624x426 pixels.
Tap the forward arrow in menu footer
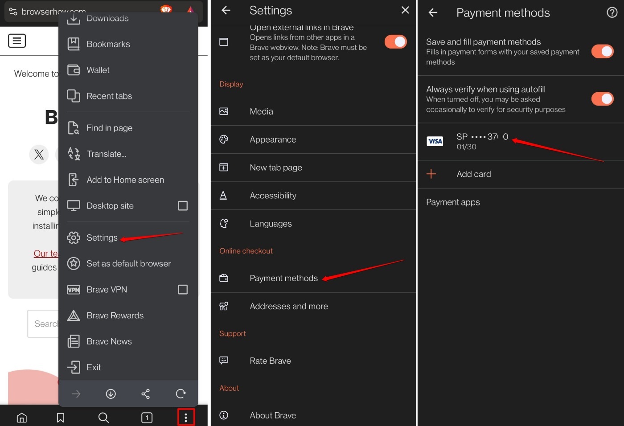coord(76,394)
